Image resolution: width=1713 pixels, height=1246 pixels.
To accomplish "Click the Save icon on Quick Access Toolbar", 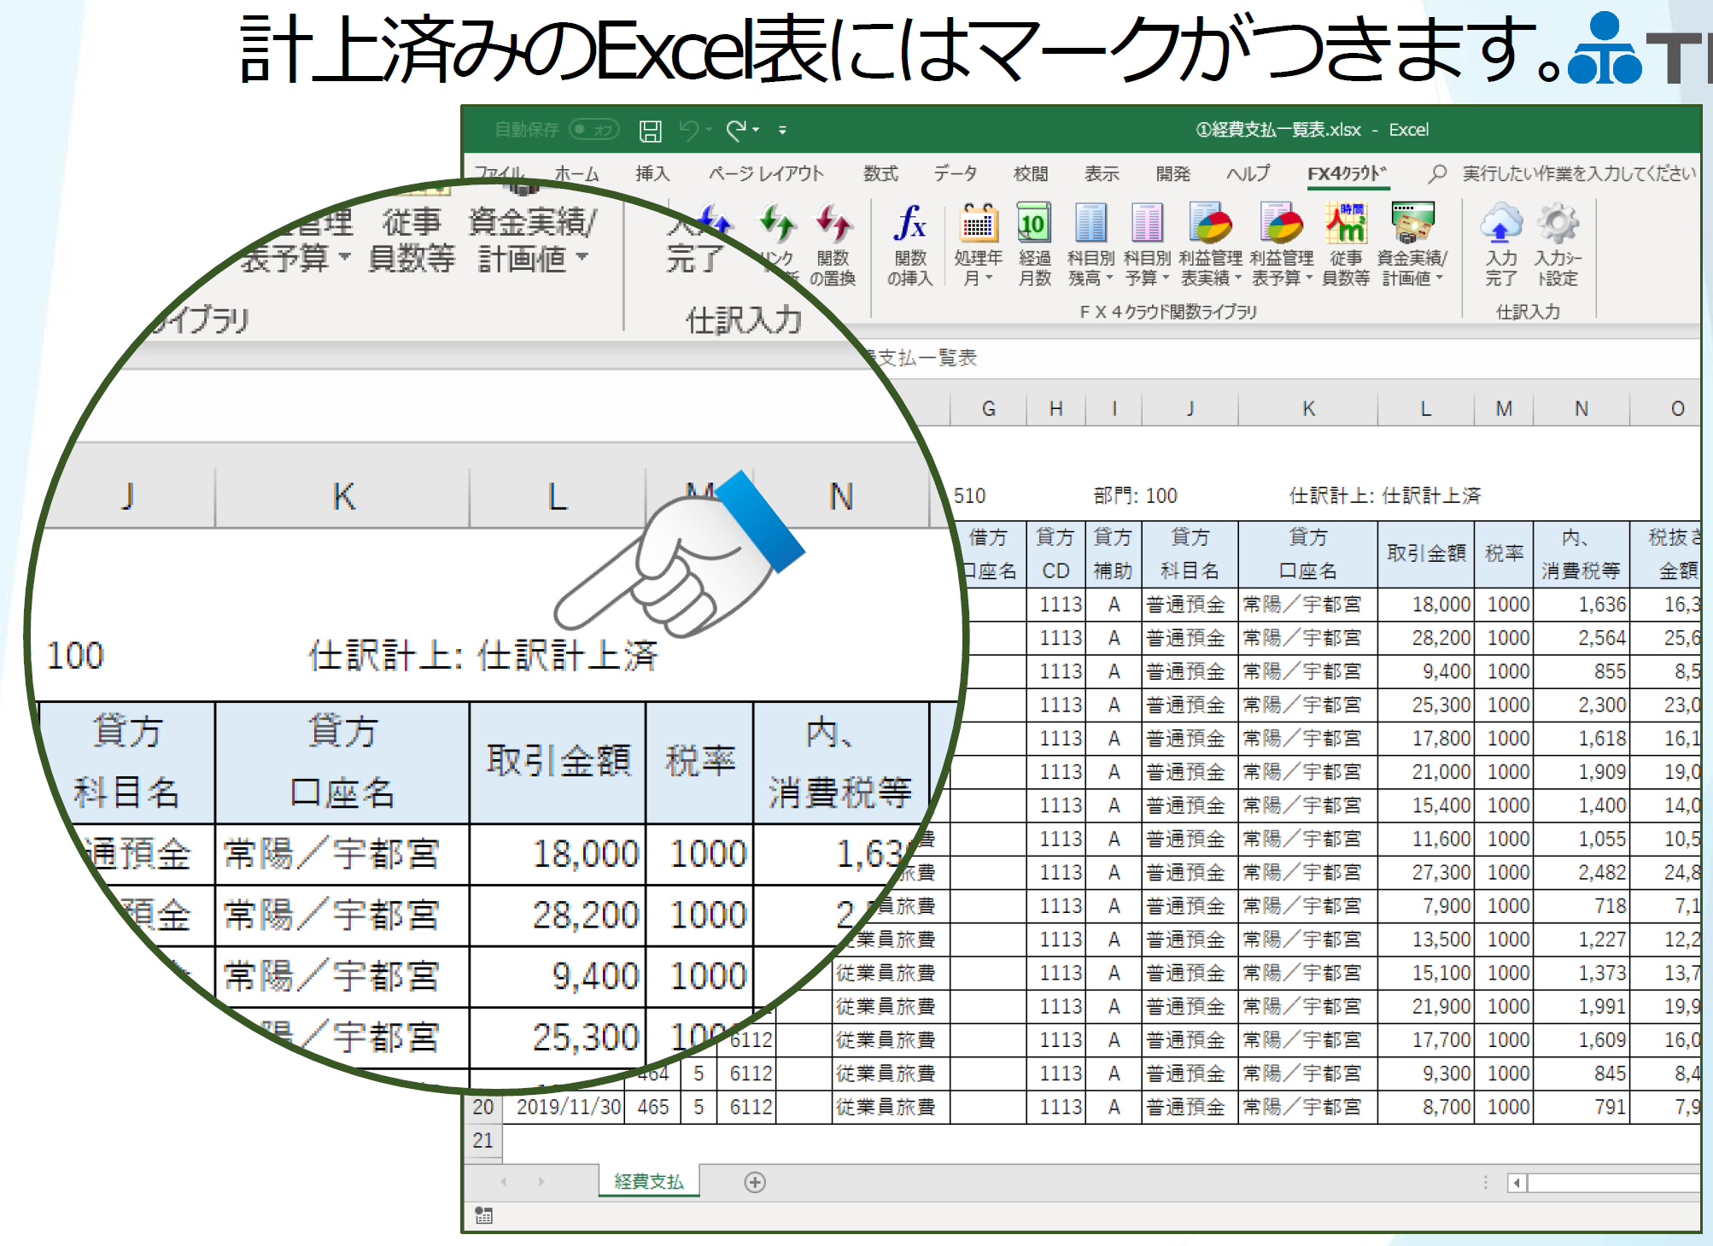I will (x=651, y=130).
